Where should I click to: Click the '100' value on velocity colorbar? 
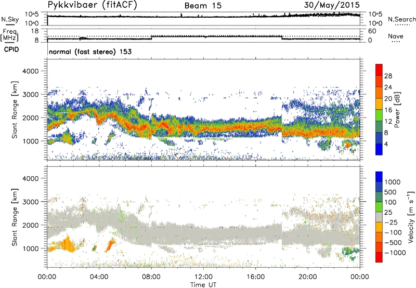[391, 202]
